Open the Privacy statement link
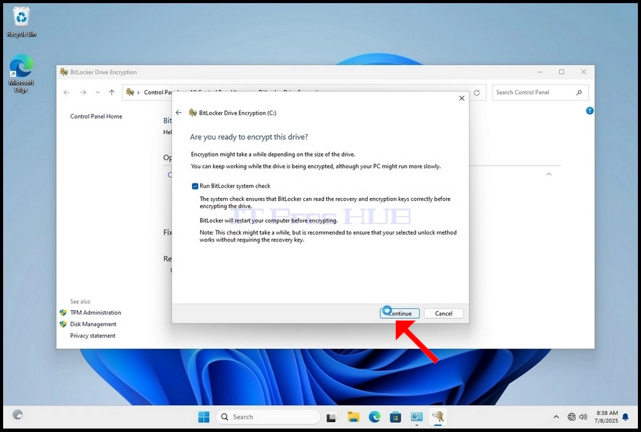The width and height of the screenshot is (641, 432). pyautogui.click(x=93, y=335)
